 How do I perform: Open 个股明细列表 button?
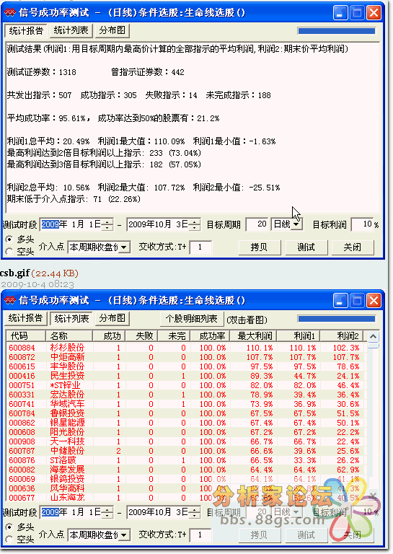191,319
